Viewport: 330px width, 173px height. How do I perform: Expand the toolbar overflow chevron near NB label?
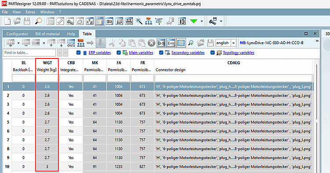click(x=317, y=41)
